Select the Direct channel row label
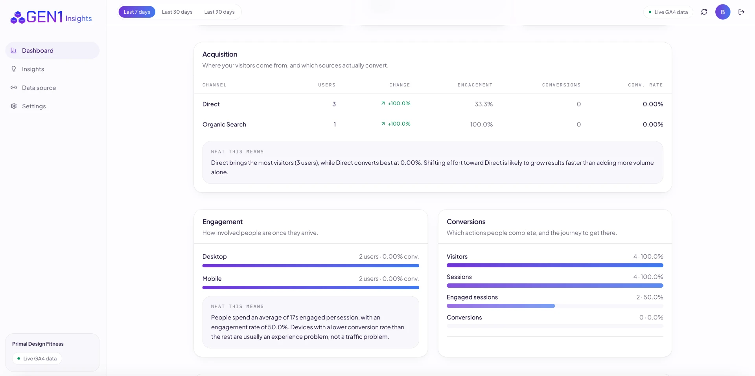The height and width of the screenshot is (376, 755). (211, 104)
